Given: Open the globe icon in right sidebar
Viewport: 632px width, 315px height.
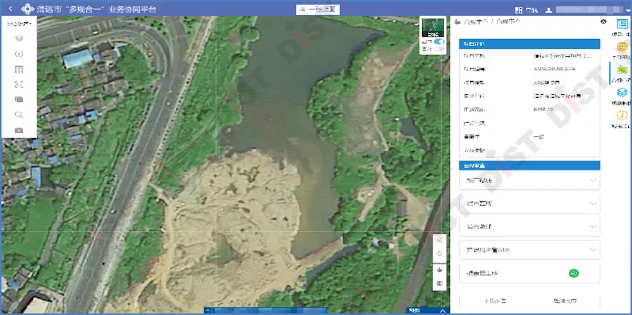Looking at the screenshot, I should (x=621, y=47).
